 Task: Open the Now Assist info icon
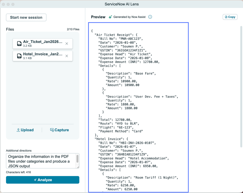tap(150, 17)
